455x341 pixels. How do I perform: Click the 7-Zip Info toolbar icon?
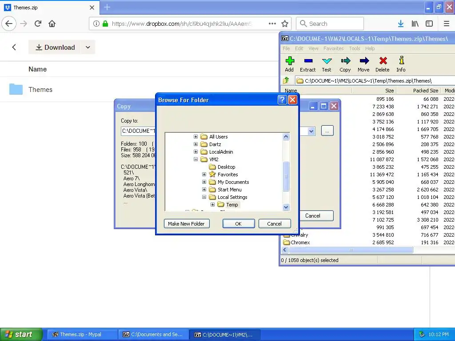click(x=401, y=60)
